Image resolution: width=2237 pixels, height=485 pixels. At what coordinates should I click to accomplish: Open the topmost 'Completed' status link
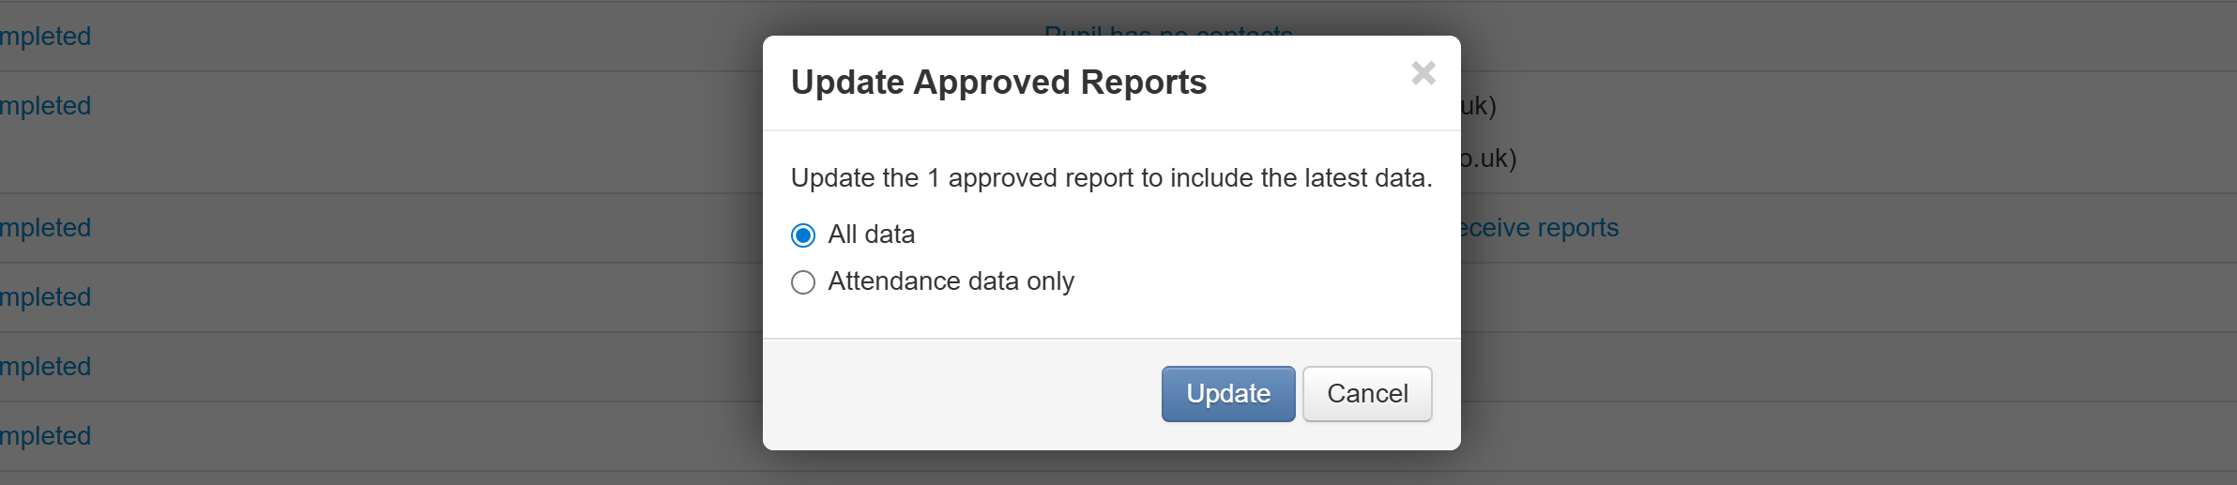pos(45,37)
